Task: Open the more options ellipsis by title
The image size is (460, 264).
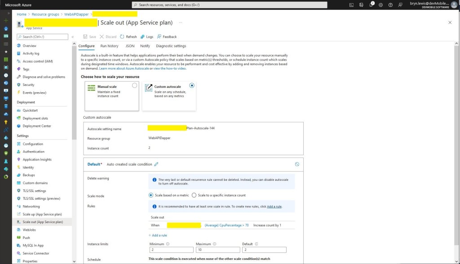Action: click(x=181, y=22)
